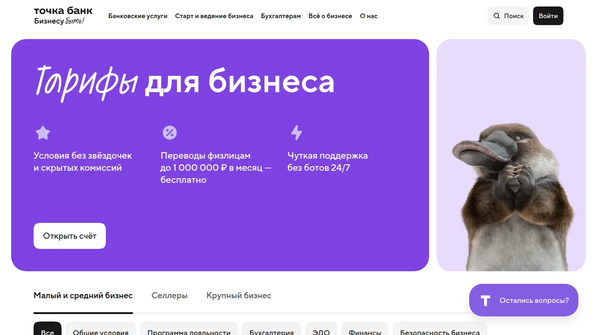The image size is (597, 335).
Task: Open the Бухгалтерам menu
Action: pos(281,16)
